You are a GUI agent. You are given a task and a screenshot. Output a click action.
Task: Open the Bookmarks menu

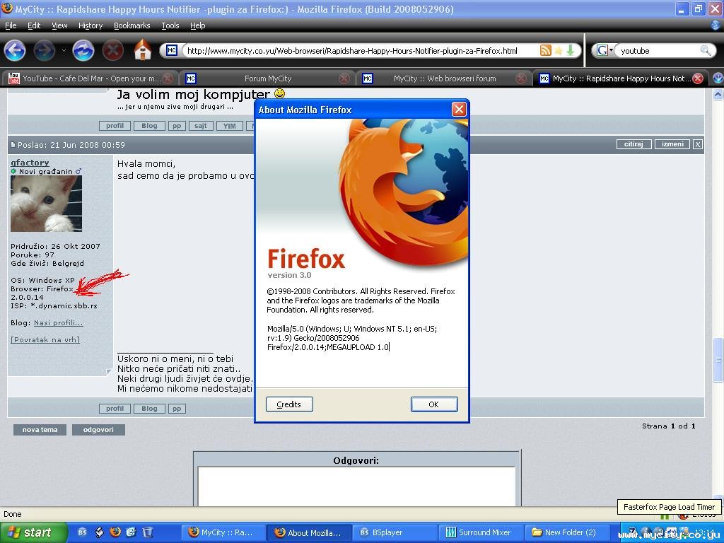132,25
